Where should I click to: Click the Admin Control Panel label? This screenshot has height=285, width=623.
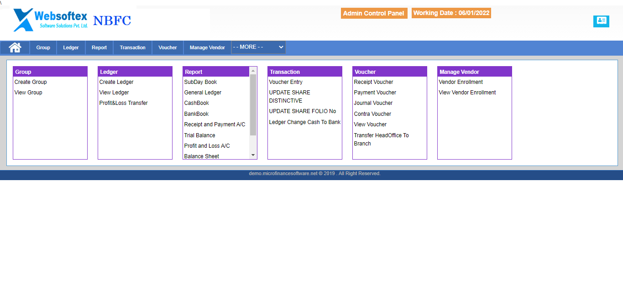point(374,13)
